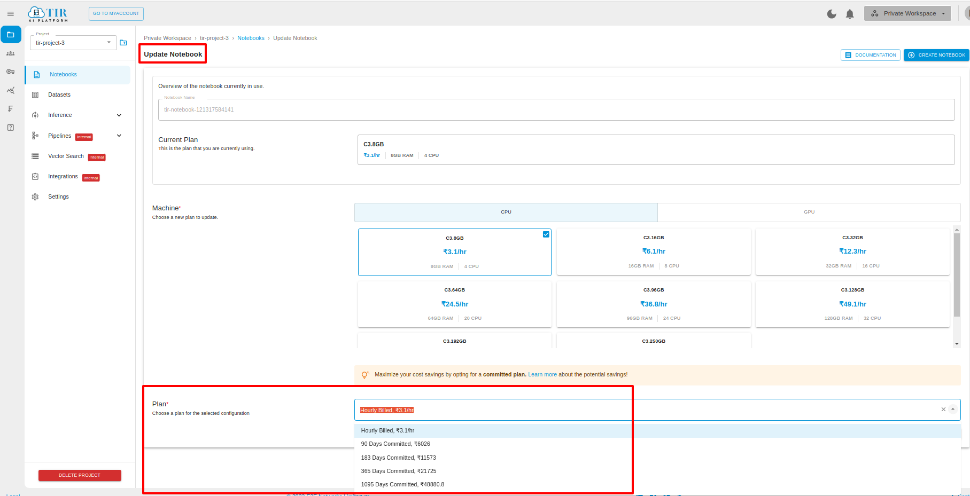Open the API keys icon in left rail
The width and height of the screenshot is (970, 496).
click(x=11, y=72)
